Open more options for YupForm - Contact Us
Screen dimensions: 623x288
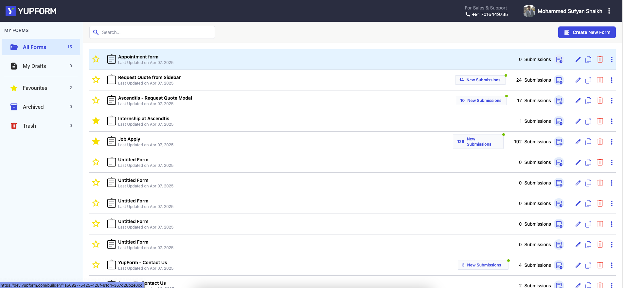(x=612, y=265)
